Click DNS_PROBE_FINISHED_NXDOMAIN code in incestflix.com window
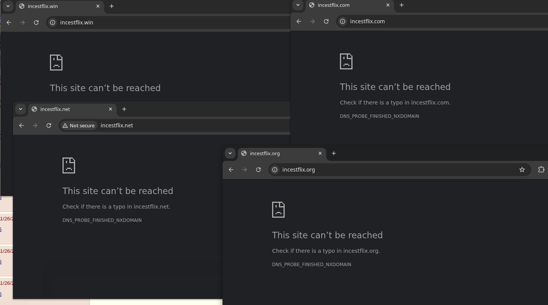This screenshot has height=305, width=548. coord(380,116)
